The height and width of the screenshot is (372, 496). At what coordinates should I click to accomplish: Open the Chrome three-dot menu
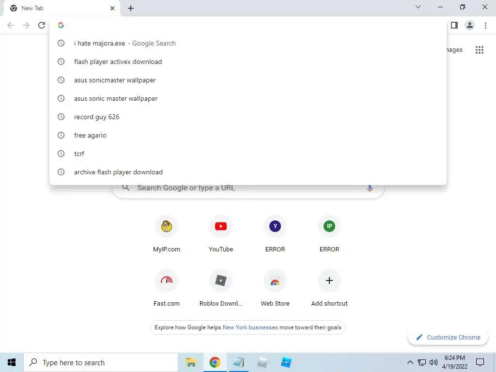pyautogui.click(x=485, y=25)
